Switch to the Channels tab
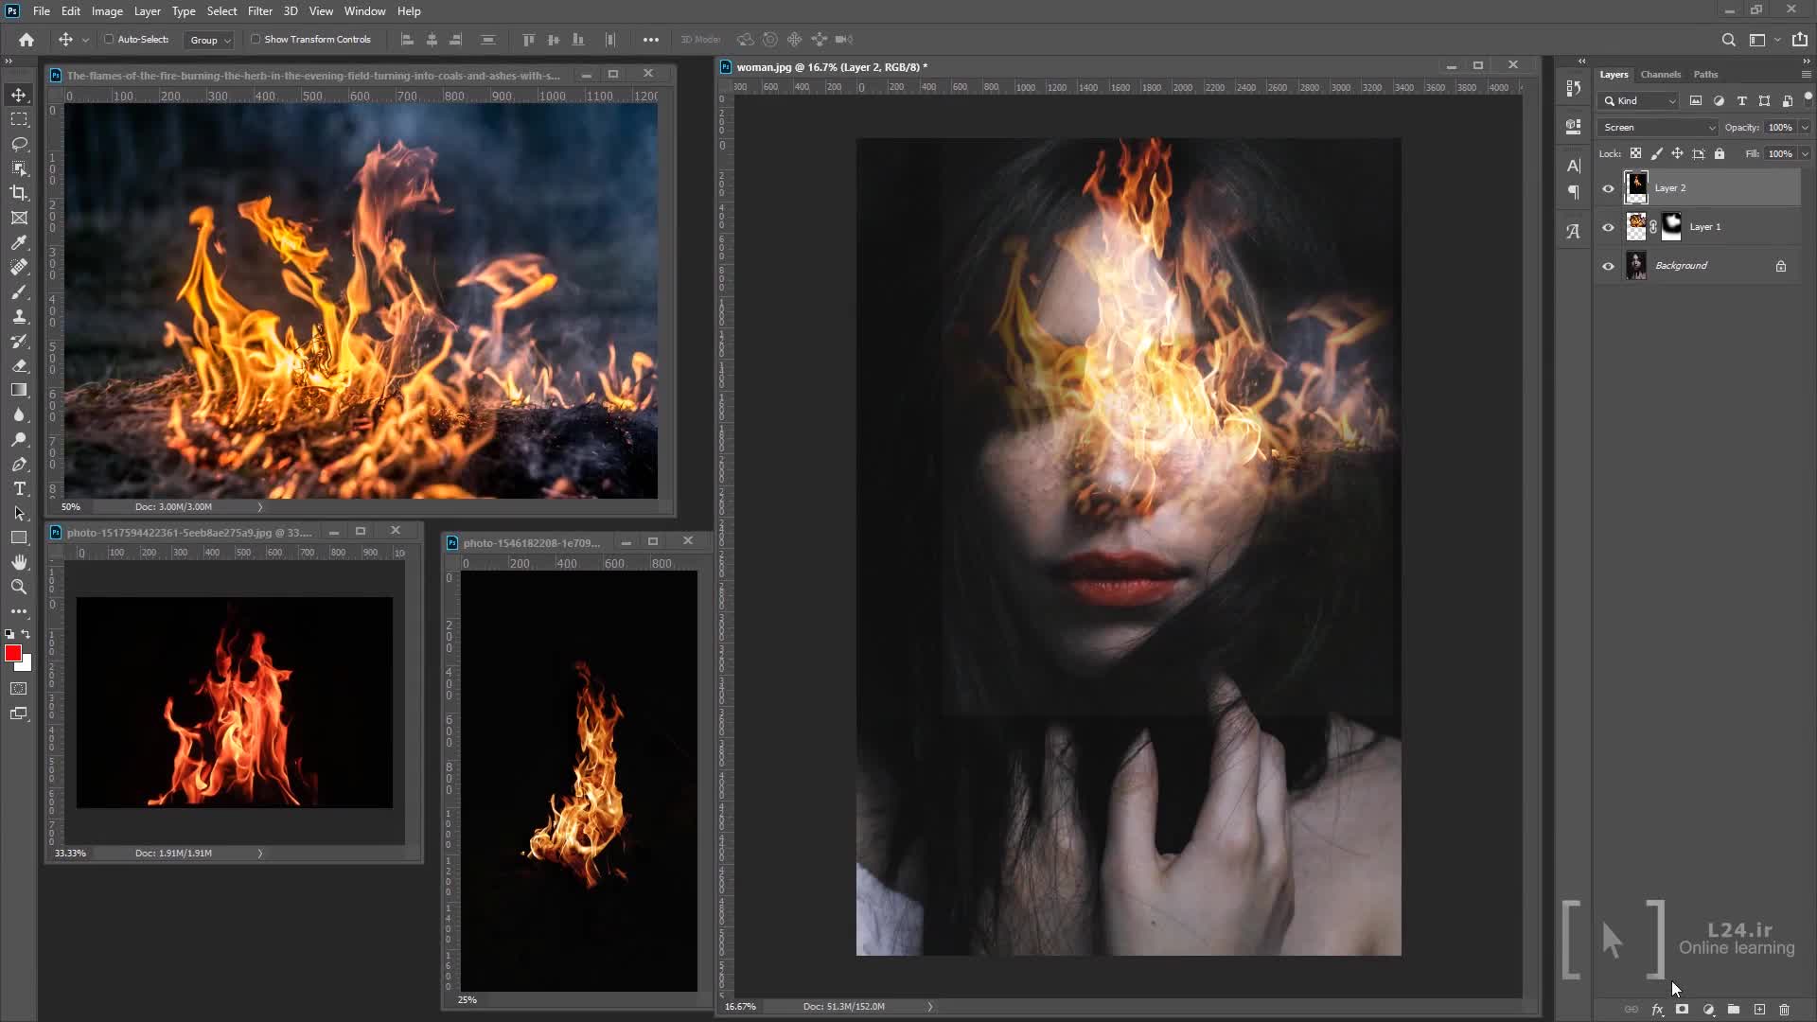This screenshot has height=1022, width=1817. click(x=1660, y=74)
